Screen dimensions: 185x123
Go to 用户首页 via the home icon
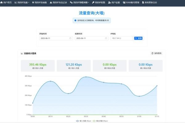pyautogui.click(x=6, y=2)
